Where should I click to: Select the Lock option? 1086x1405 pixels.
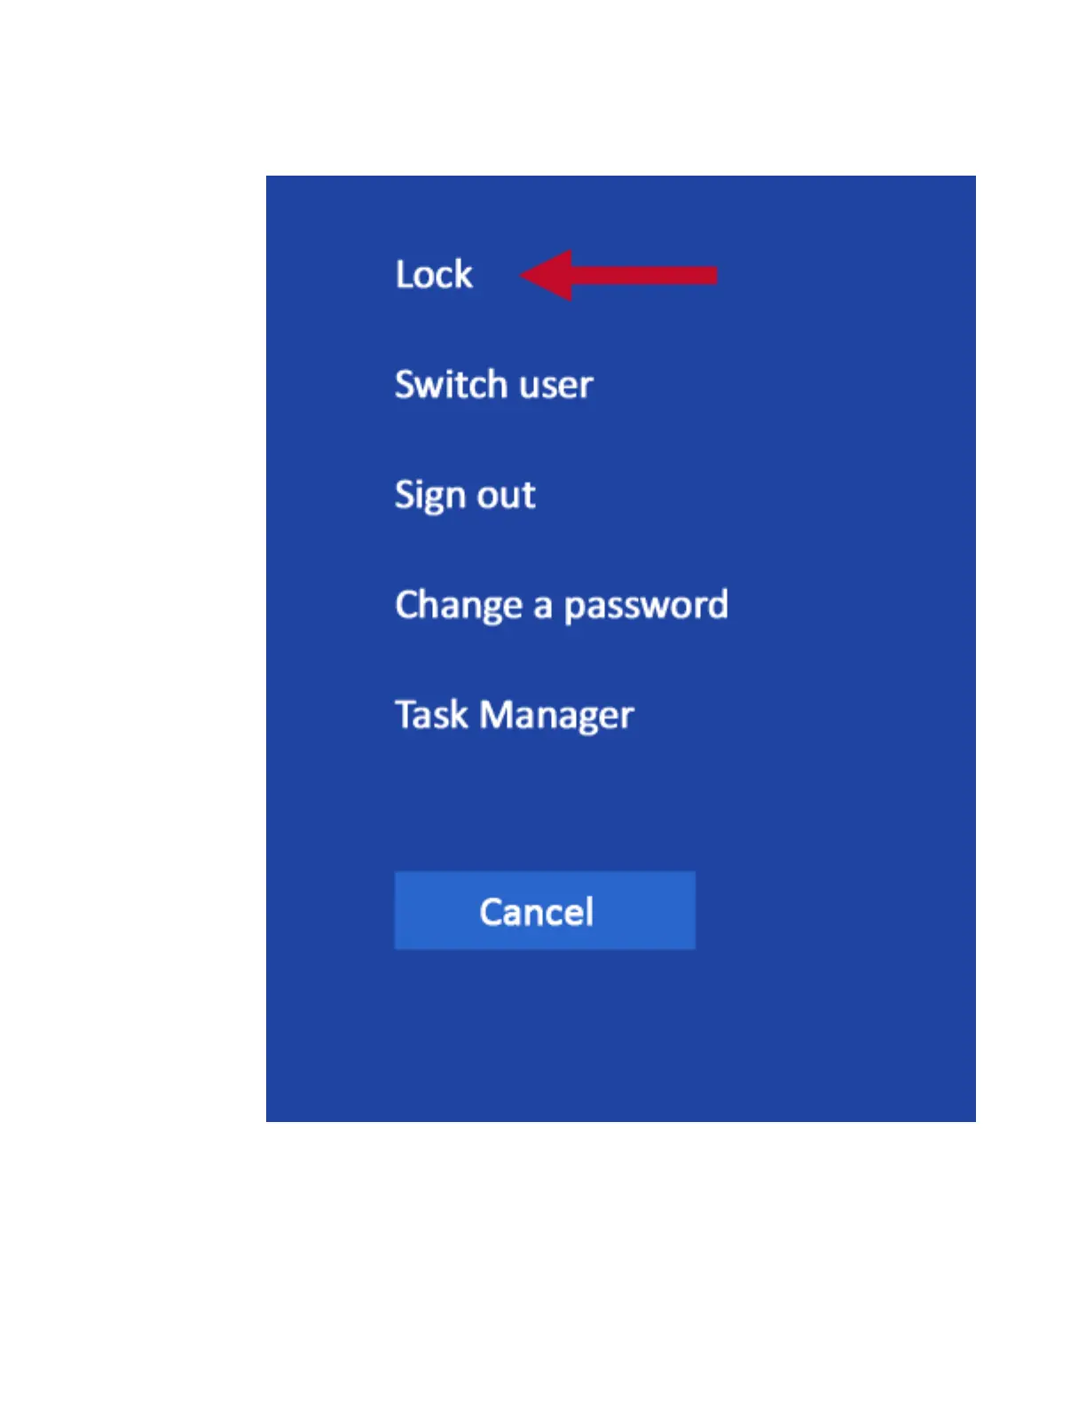434,274
